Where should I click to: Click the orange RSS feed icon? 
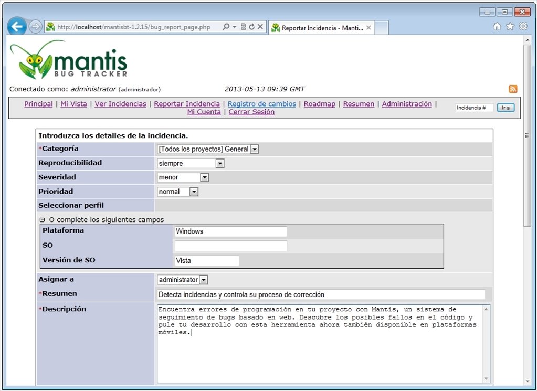(x=513, y=89)
